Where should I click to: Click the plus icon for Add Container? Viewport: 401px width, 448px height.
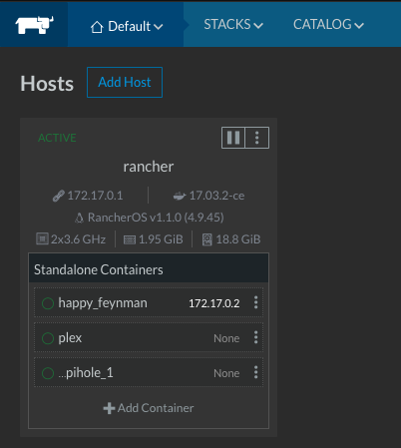point(109,408)
